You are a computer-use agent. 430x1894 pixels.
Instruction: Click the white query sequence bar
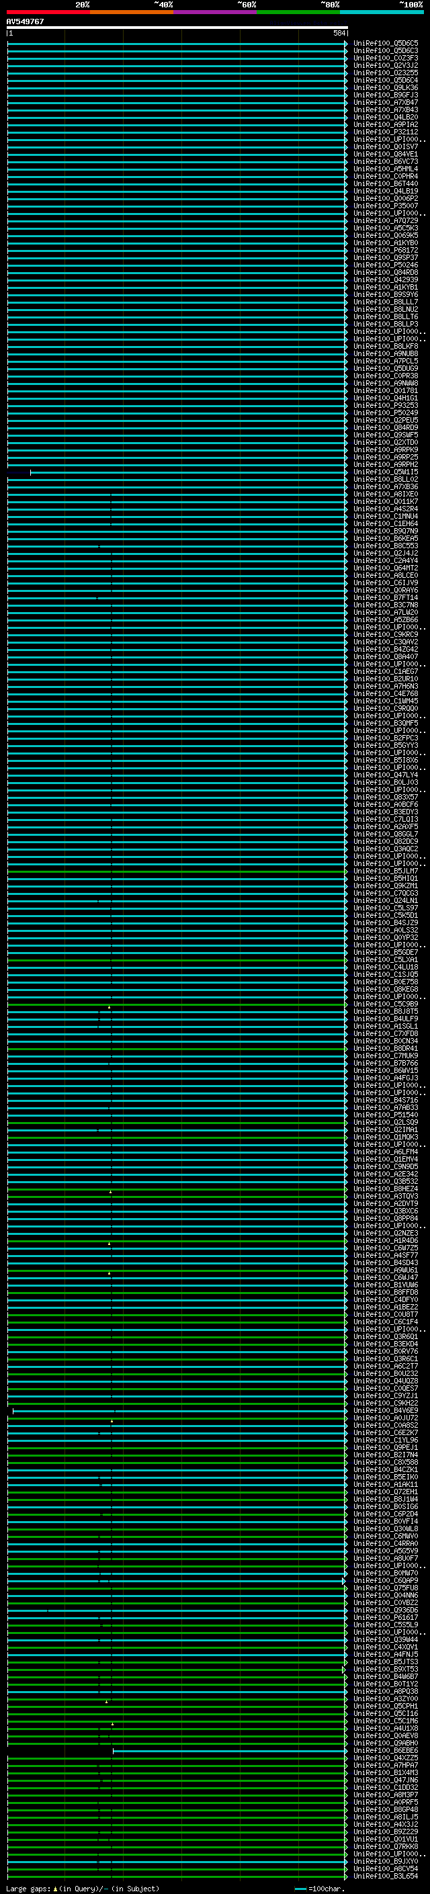177,28
